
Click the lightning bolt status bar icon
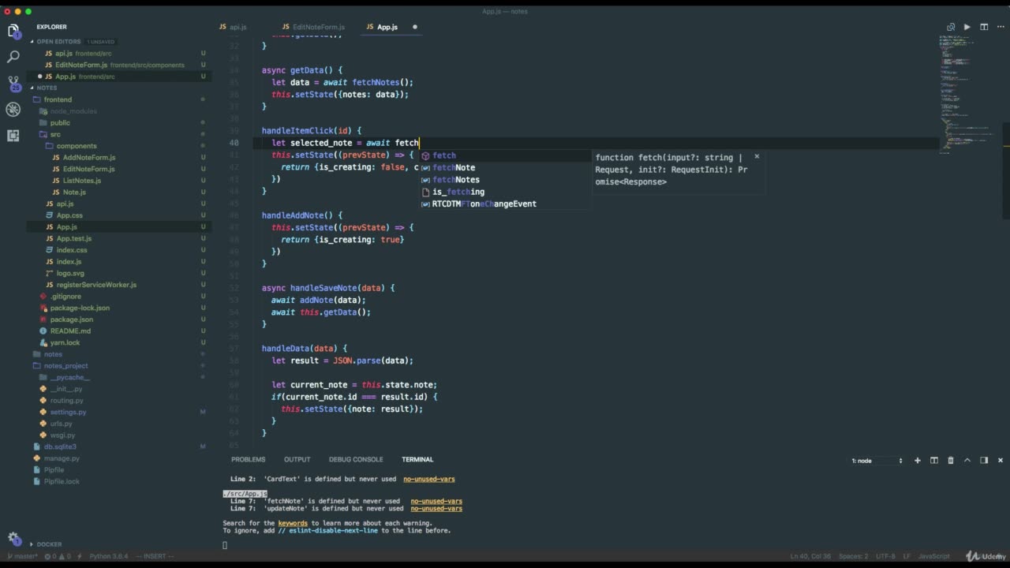coord(81,556)
